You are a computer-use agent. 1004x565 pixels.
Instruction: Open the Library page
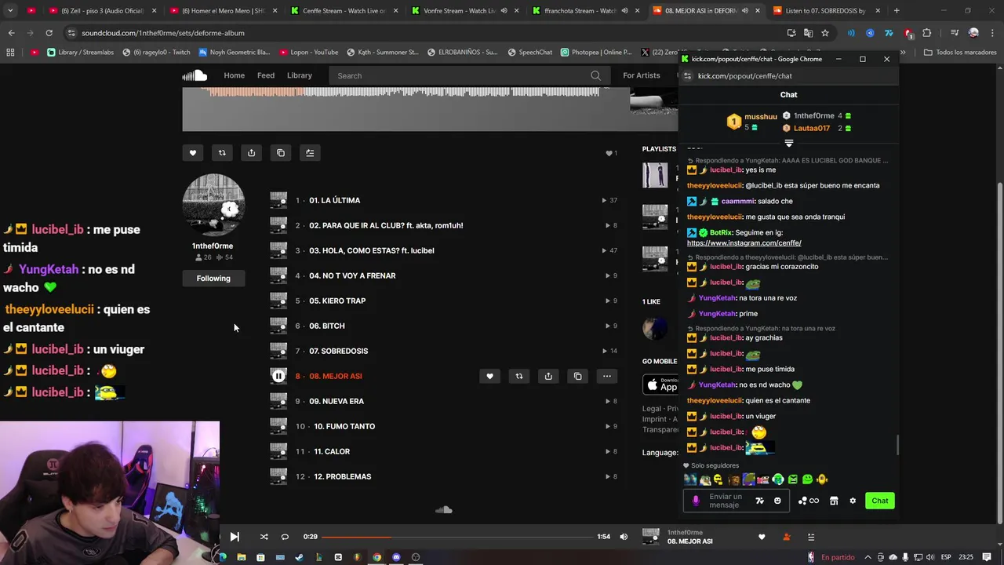300,75
